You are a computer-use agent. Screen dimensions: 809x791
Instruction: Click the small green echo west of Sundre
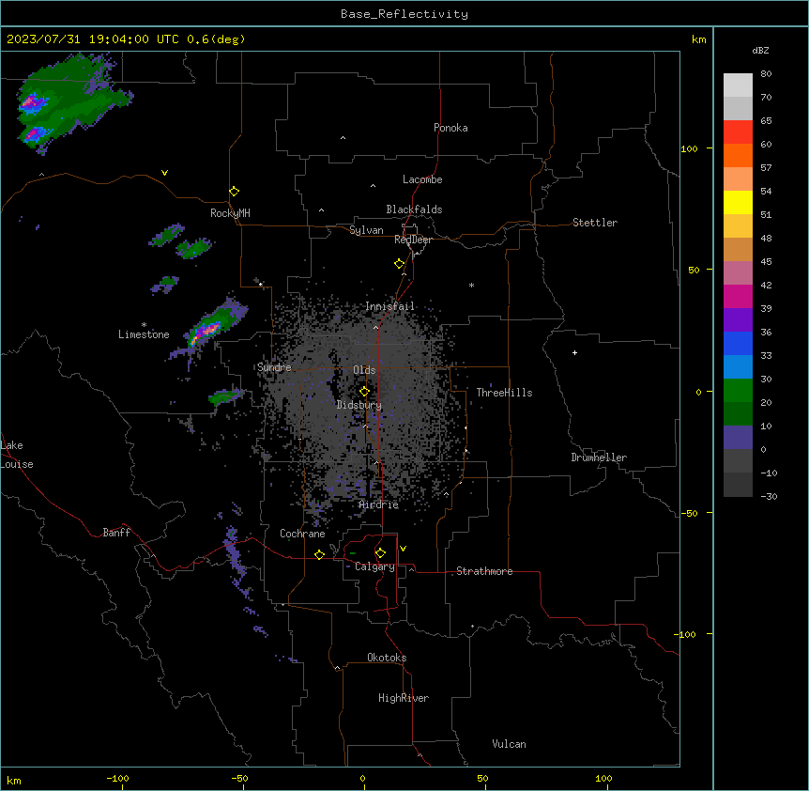pyautogui.click(x=225, y=396)
